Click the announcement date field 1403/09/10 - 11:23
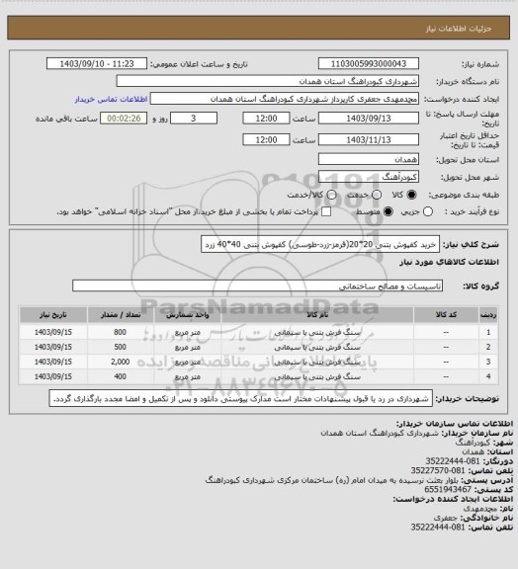The width and height of the screenshot is (518, 569). tap(97, 64)
